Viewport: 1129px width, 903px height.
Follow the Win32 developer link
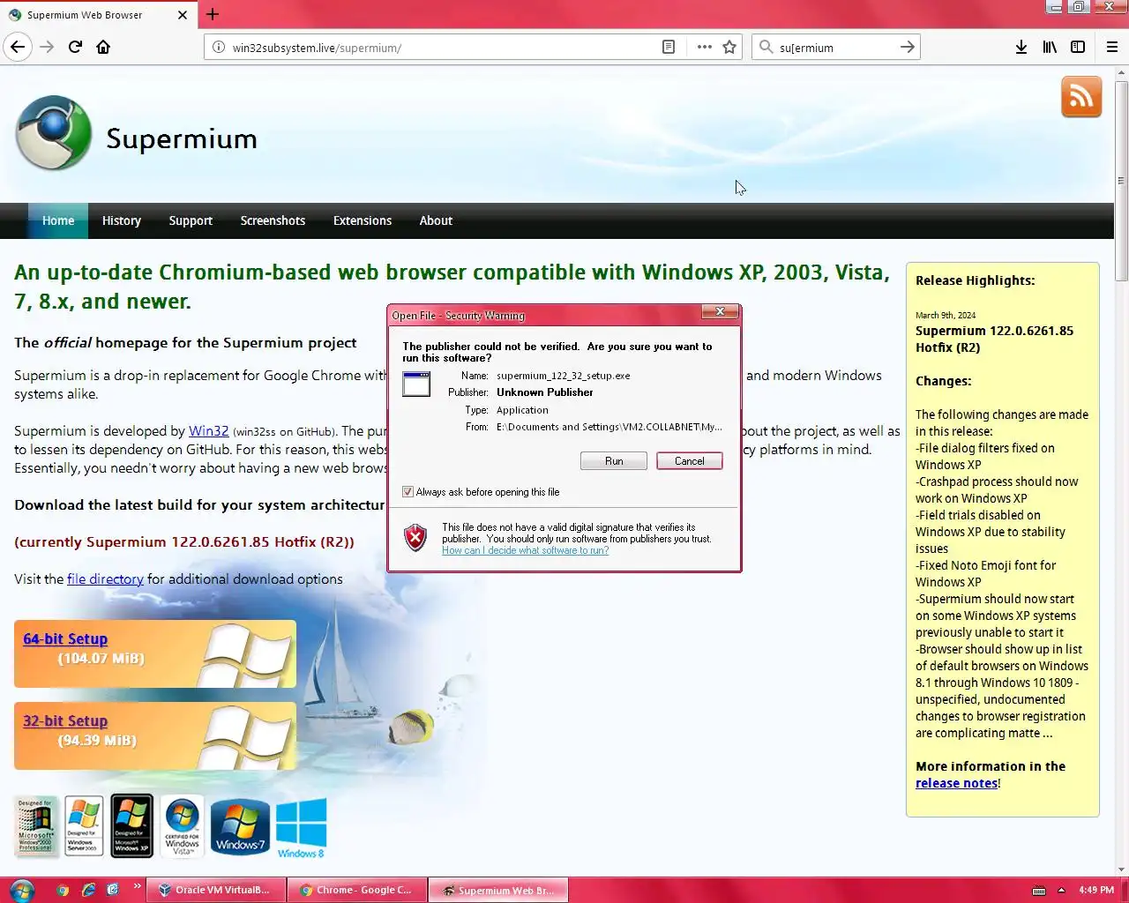(209, 431)
